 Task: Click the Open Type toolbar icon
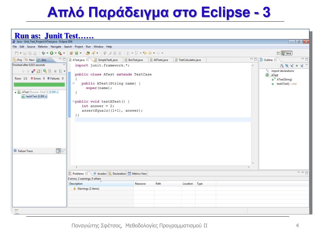coord(88,53)
